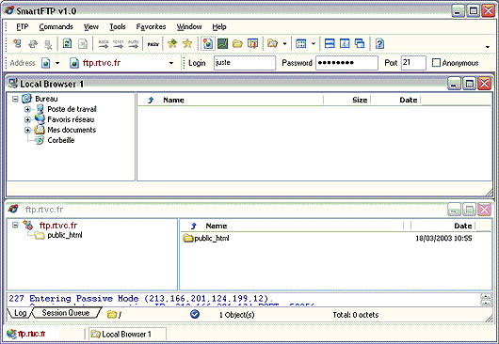Expand the Mes documents node
Image resolution: width=499 pixels, height=344 pixels.
coord(27,130)
